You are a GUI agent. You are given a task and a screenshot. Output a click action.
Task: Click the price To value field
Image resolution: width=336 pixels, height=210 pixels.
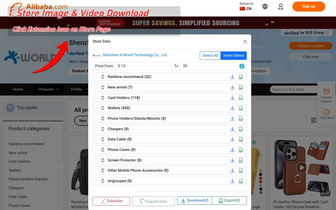[209, 66]
